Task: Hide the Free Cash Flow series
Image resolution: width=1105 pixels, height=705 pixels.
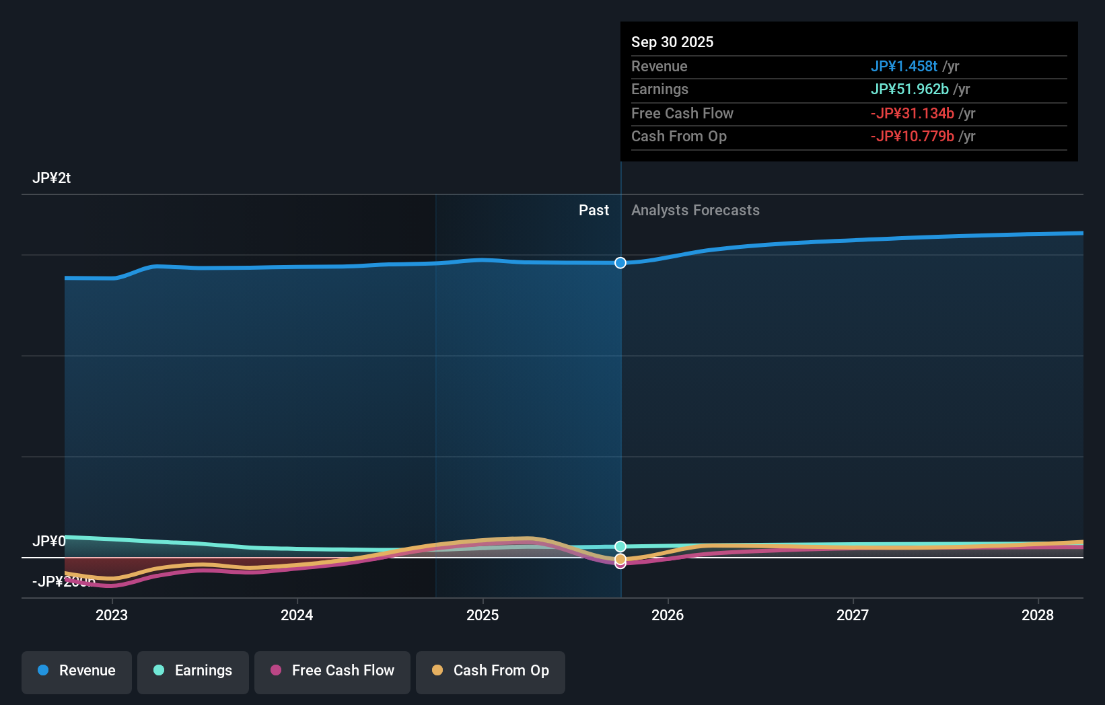Action: 332,671
